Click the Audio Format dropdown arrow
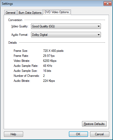Image resolution: width=113 pixels, height=140 pixels. coord(99,35)
